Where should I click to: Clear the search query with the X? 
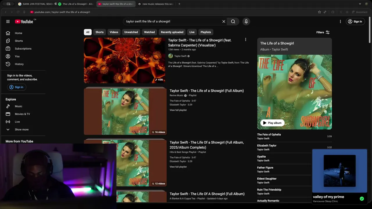[x=224, y=21]
